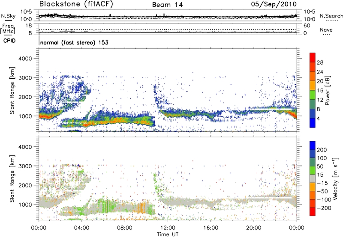343x237 pixels.
Task: Click the frequency trace line in second panel
Action: pyautogui.click(x=168, y=32)
